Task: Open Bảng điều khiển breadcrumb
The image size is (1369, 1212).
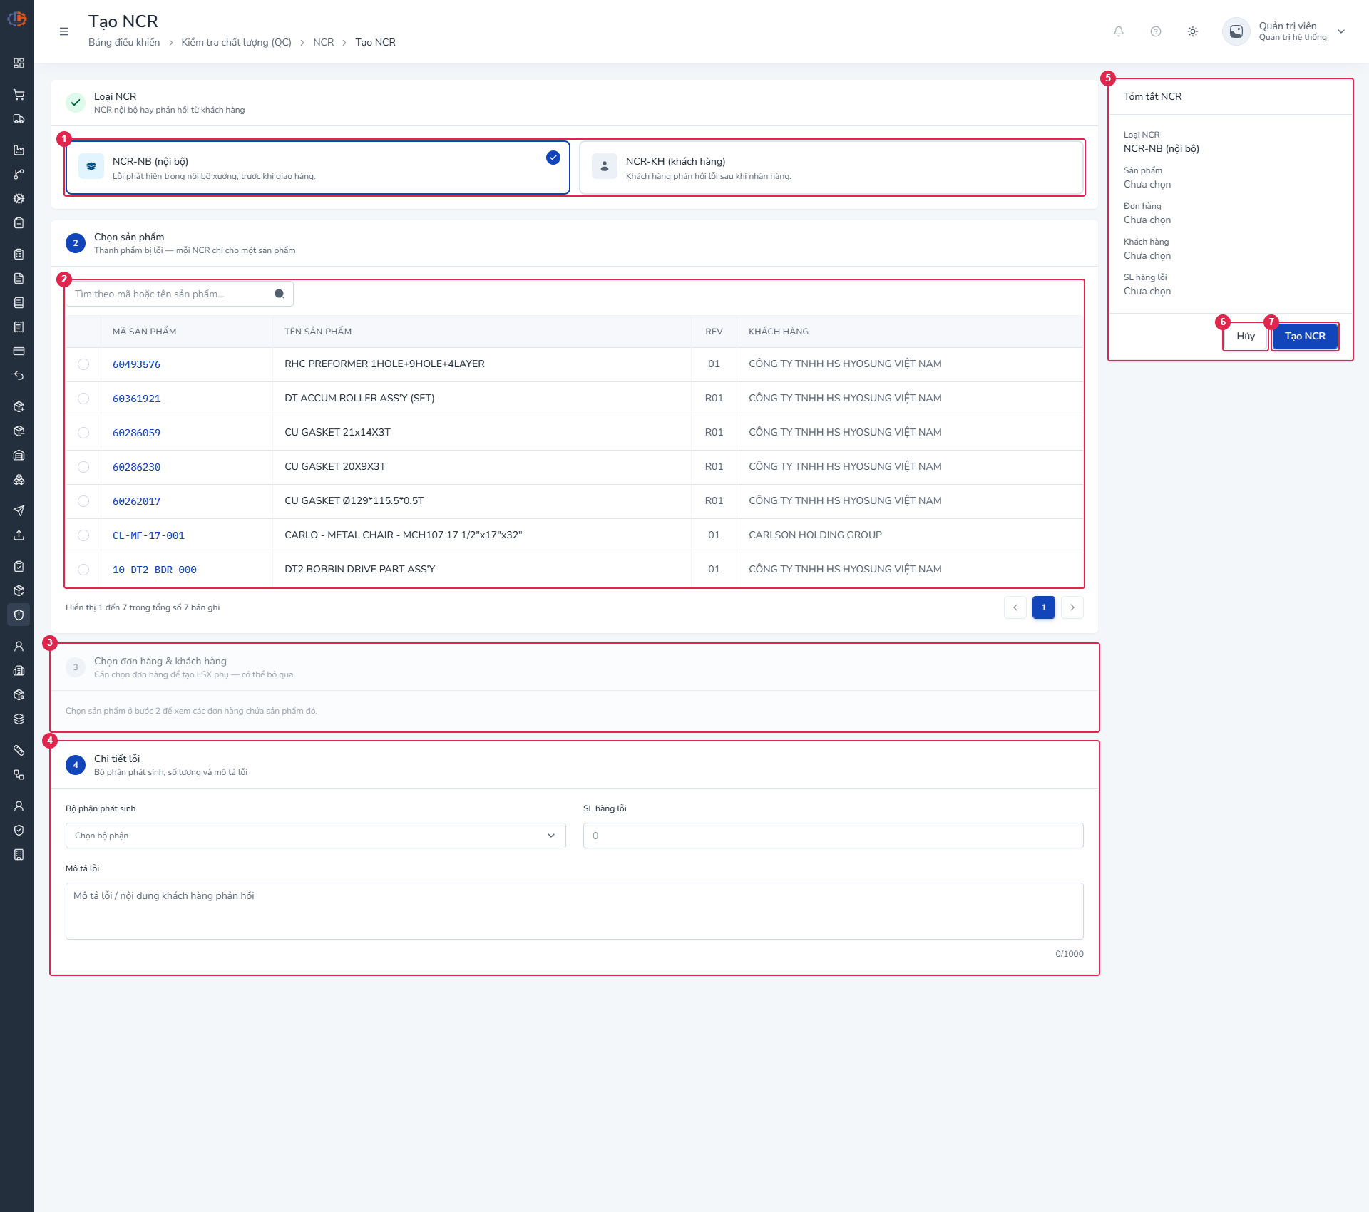Action: pos(124,42)
